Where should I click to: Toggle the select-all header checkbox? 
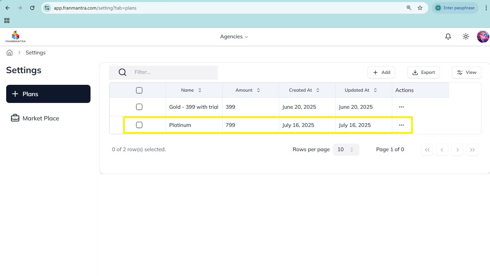pyautogui.click(x=139, y=90)
